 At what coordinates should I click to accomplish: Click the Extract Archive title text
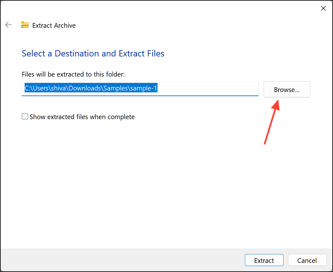pyautogui.click(x=54, y=25)
